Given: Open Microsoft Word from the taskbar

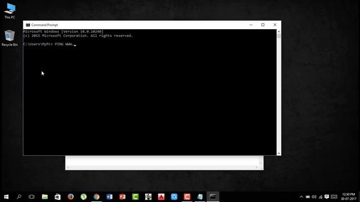Looking at the screenshot, I should pos(109,197).
